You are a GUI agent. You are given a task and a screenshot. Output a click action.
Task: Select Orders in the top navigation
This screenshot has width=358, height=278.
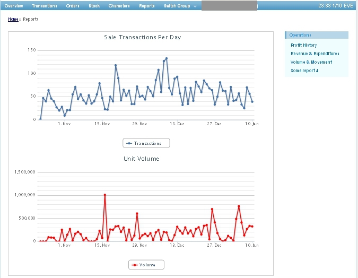[73, 5]
